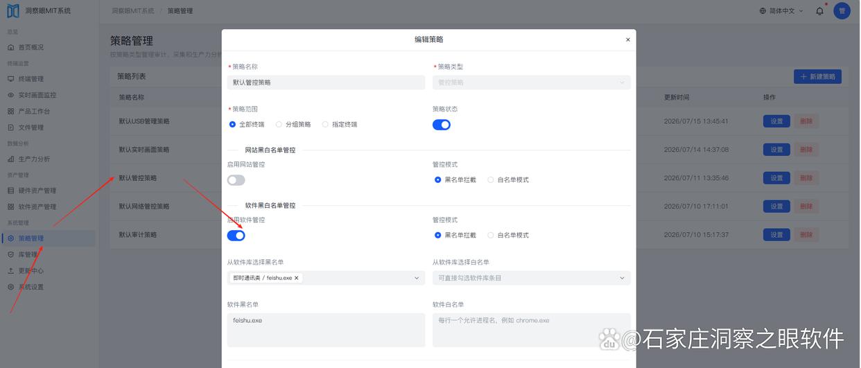Click the 策略名称 input field
861x368 pixels.
click(x=326, y=82)
